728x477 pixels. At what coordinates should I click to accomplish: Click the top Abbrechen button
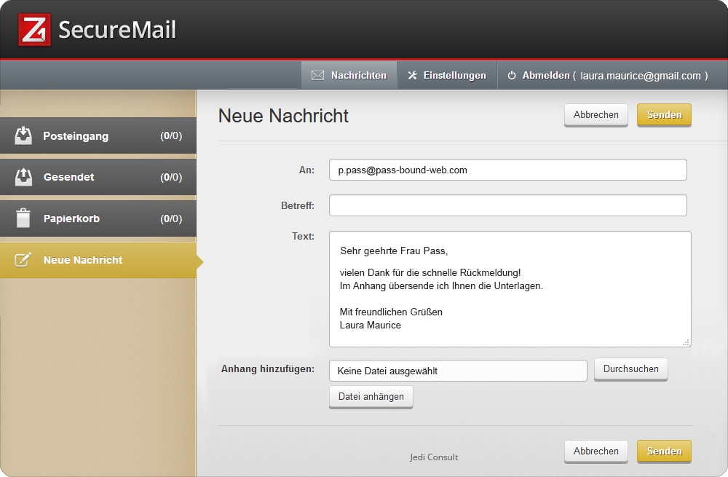pyautogui.click(x=596, y=115)
